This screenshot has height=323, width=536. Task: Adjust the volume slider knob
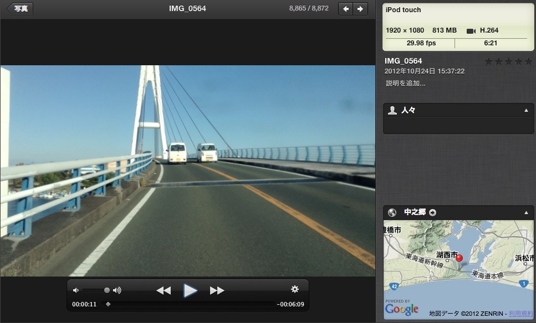pos(107,290)
